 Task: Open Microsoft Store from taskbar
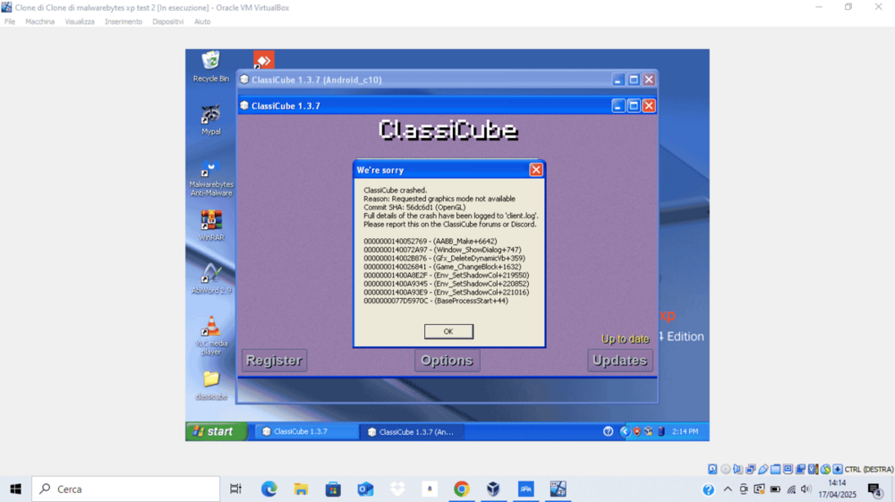(333, 489)
